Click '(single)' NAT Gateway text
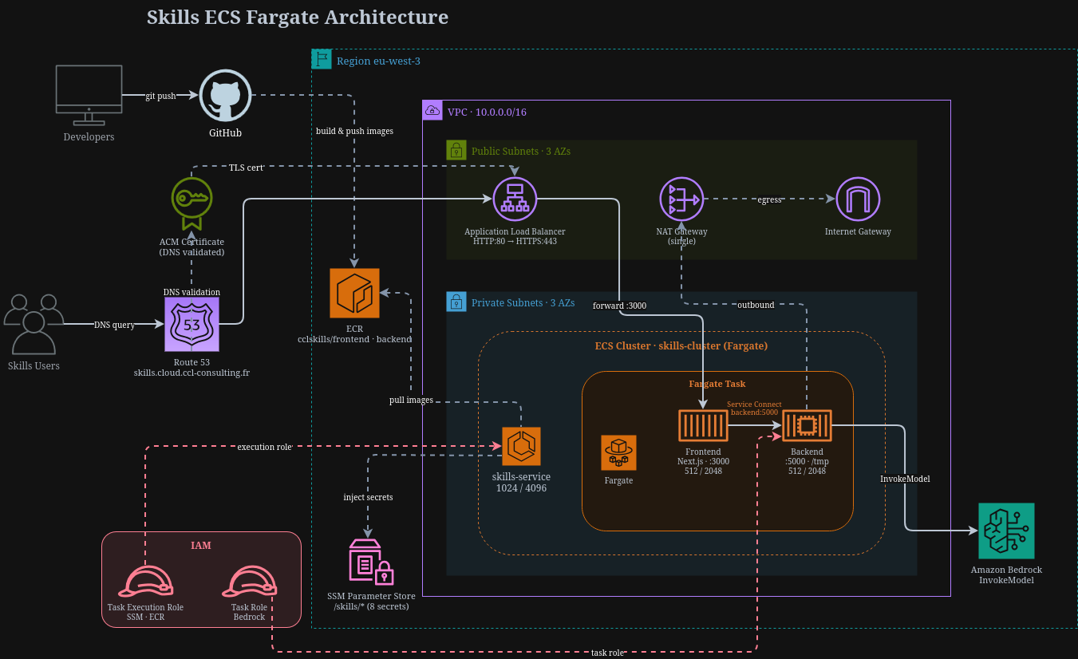The height and width of the screenshot is (659, 1078). (681, 241)
